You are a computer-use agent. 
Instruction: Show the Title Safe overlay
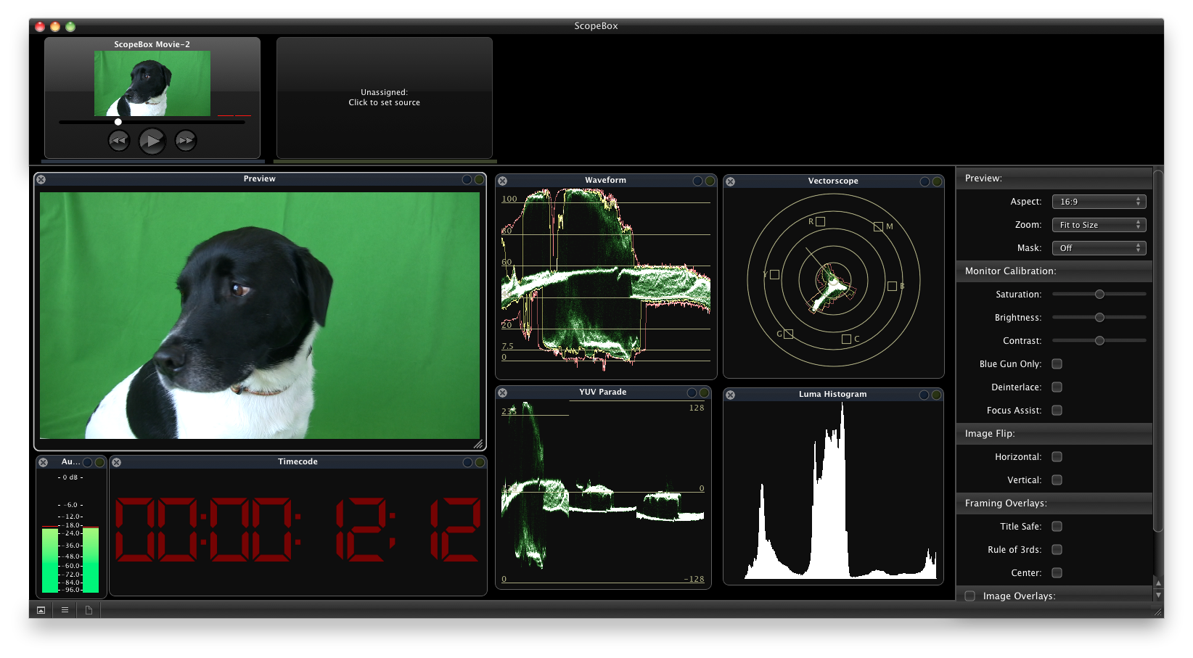[1057, 527]
